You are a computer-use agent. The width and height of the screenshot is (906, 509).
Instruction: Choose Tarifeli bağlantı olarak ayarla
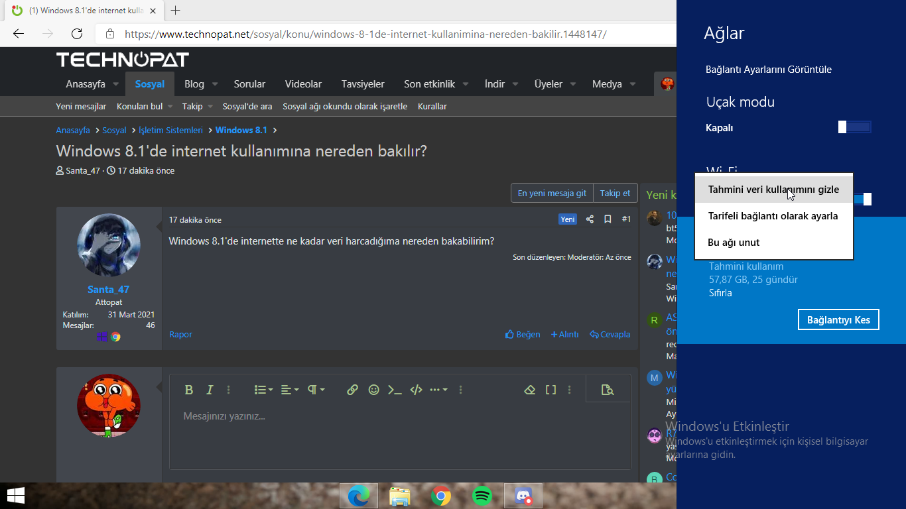(x=773, y=216)
